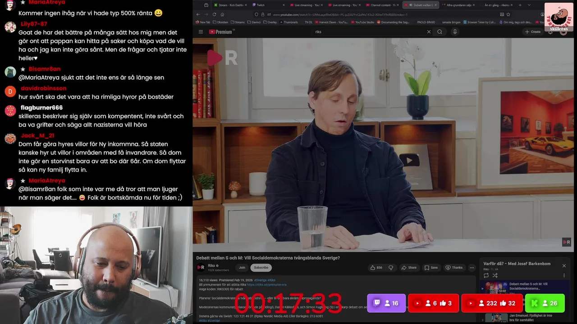
Task: Open first playlist video thumbnail
Action: coord(496,288)
